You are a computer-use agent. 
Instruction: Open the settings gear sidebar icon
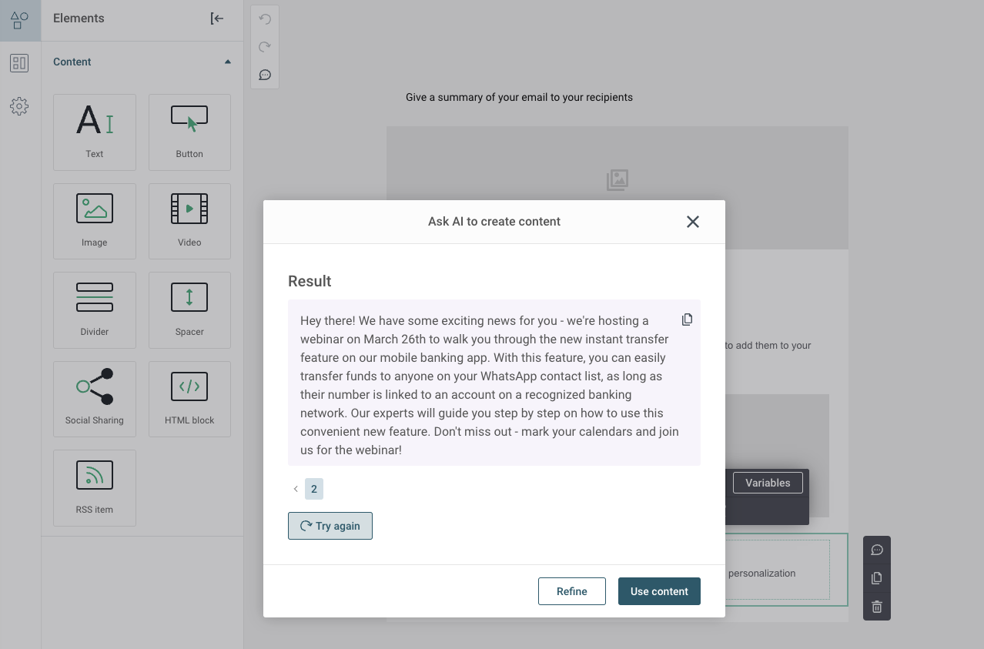(x=19, y=106)
